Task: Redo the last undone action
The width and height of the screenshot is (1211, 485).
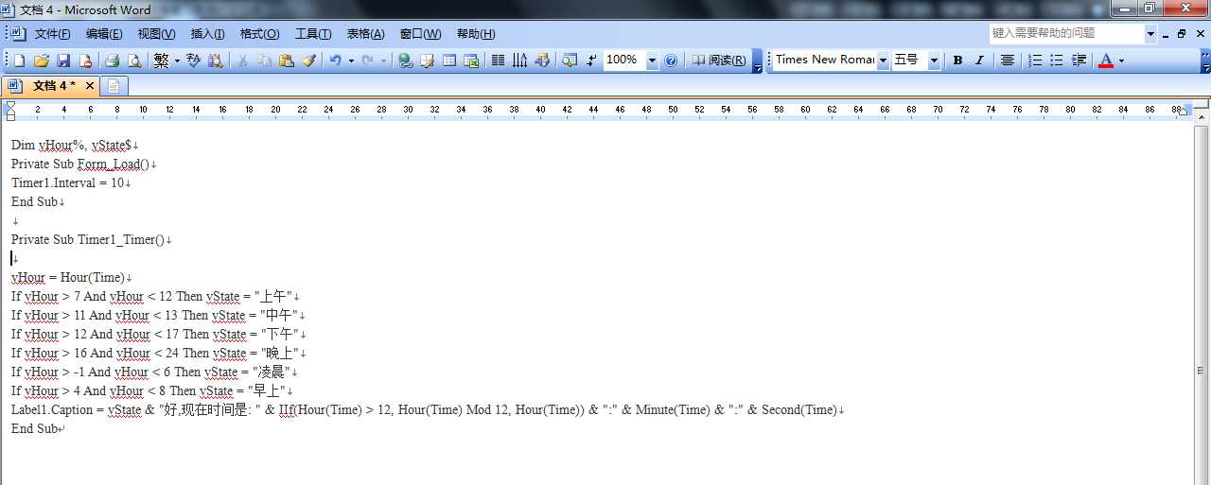Action: click(x=368, y=60)
